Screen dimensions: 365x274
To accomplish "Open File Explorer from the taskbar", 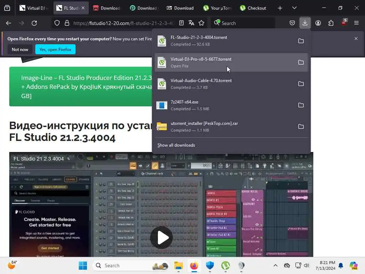I will click(179, 265).
